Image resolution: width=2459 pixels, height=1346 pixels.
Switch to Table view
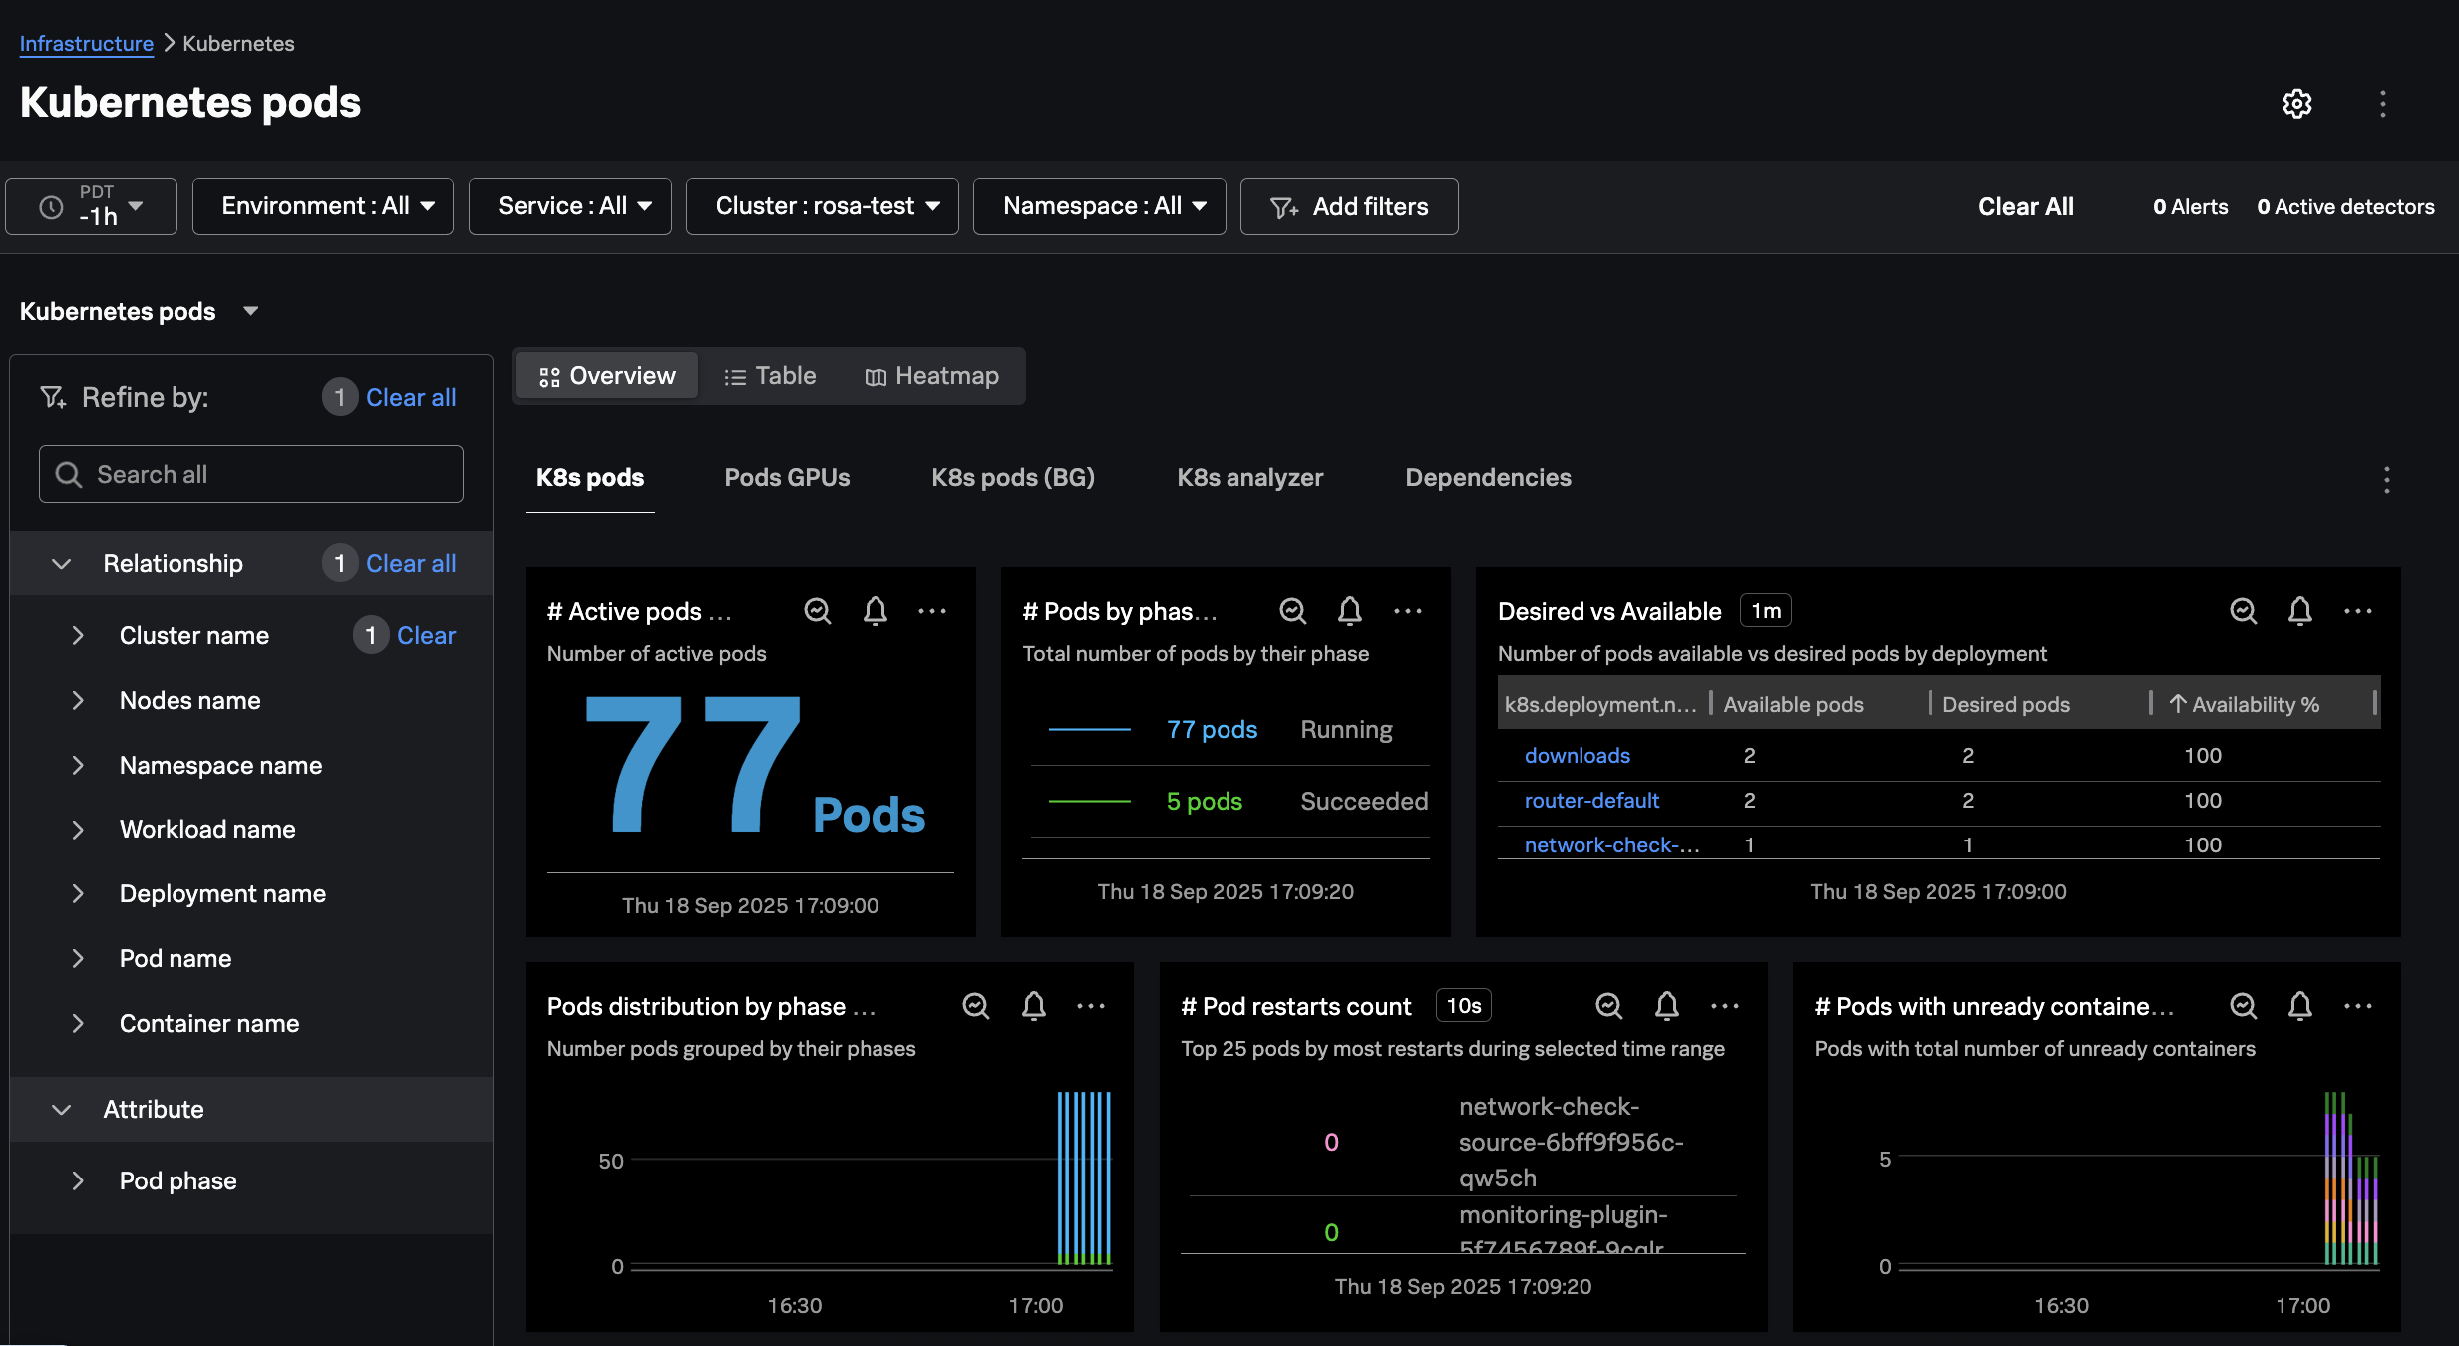pyautogui.click(x=771, y=376)
